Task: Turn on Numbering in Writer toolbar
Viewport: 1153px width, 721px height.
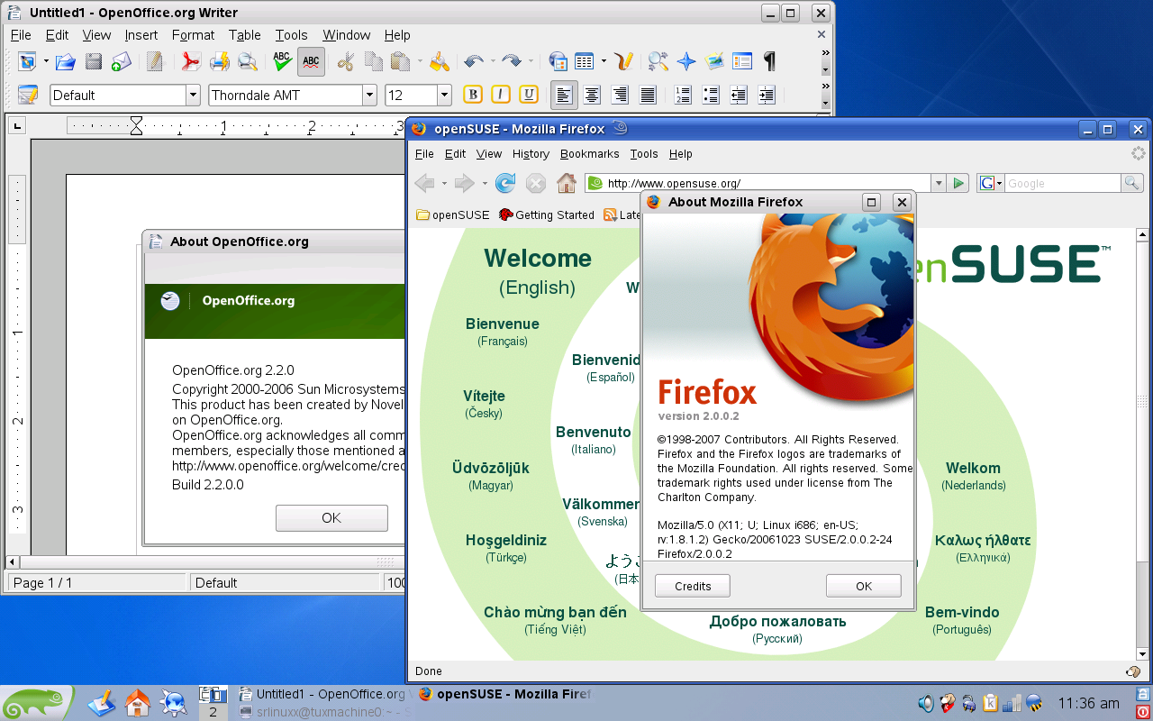Action: [683, 95]
